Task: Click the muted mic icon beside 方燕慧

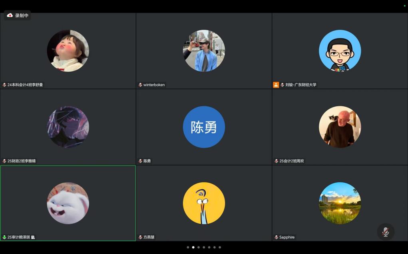Action: tap(140, 237)
